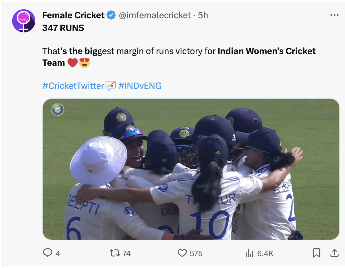Click the 5h timestamp link

tap(203, 15)
